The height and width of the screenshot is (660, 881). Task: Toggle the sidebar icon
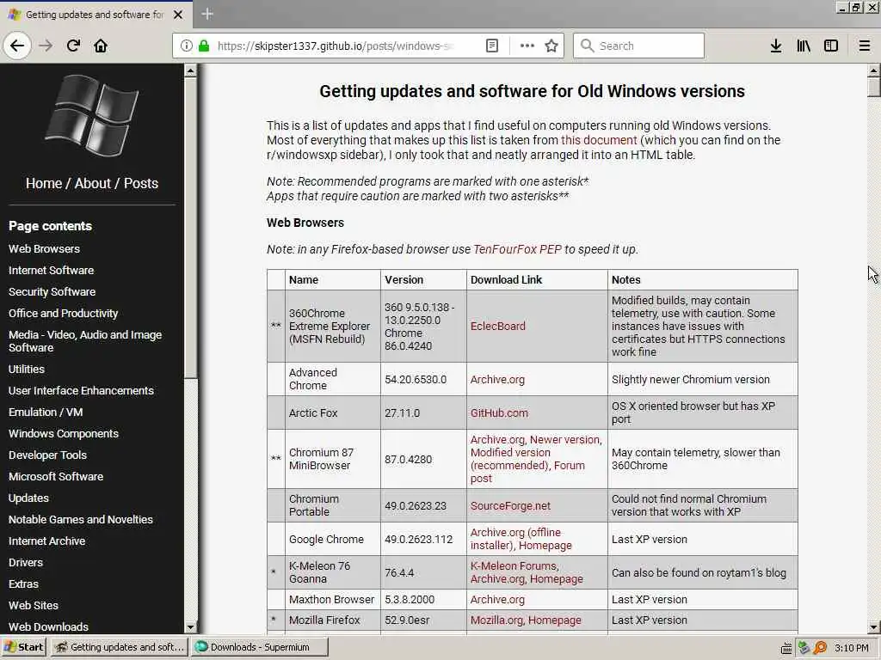(831, 46)
